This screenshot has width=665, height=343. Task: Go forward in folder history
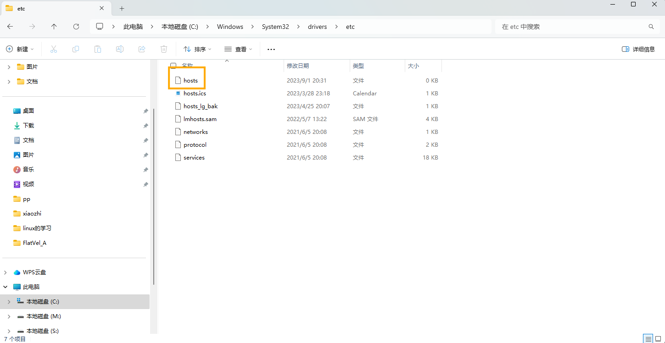32,27
